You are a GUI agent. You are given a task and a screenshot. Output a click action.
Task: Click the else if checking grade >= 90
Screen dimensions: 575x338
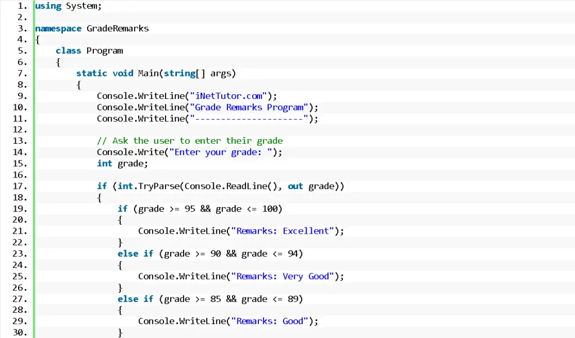click(x=211, y=253)
